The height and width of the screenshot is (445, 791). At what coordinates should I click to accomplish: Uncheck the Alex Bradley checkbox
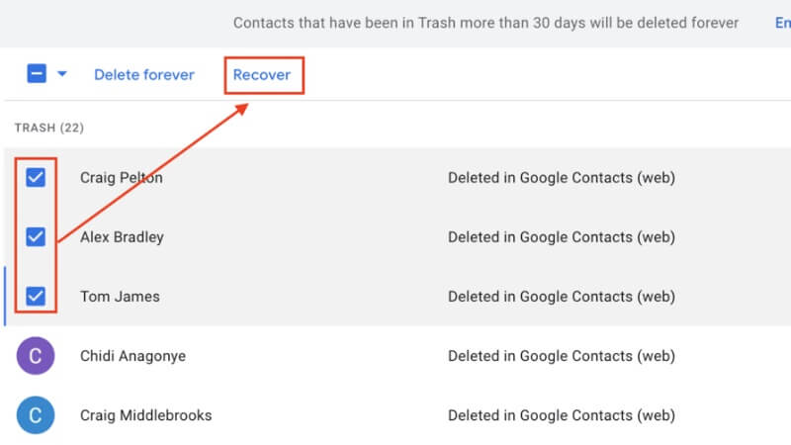36,237
